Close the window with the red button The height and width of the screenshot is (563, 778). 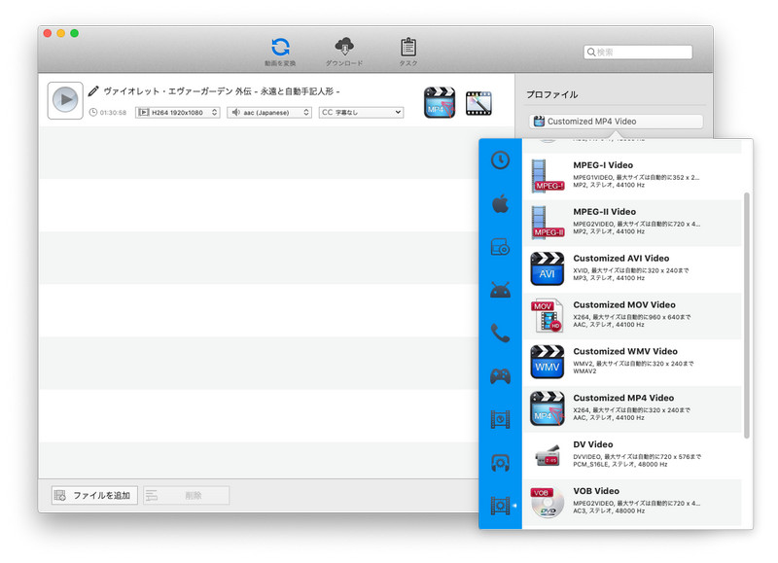coord(48,33)
